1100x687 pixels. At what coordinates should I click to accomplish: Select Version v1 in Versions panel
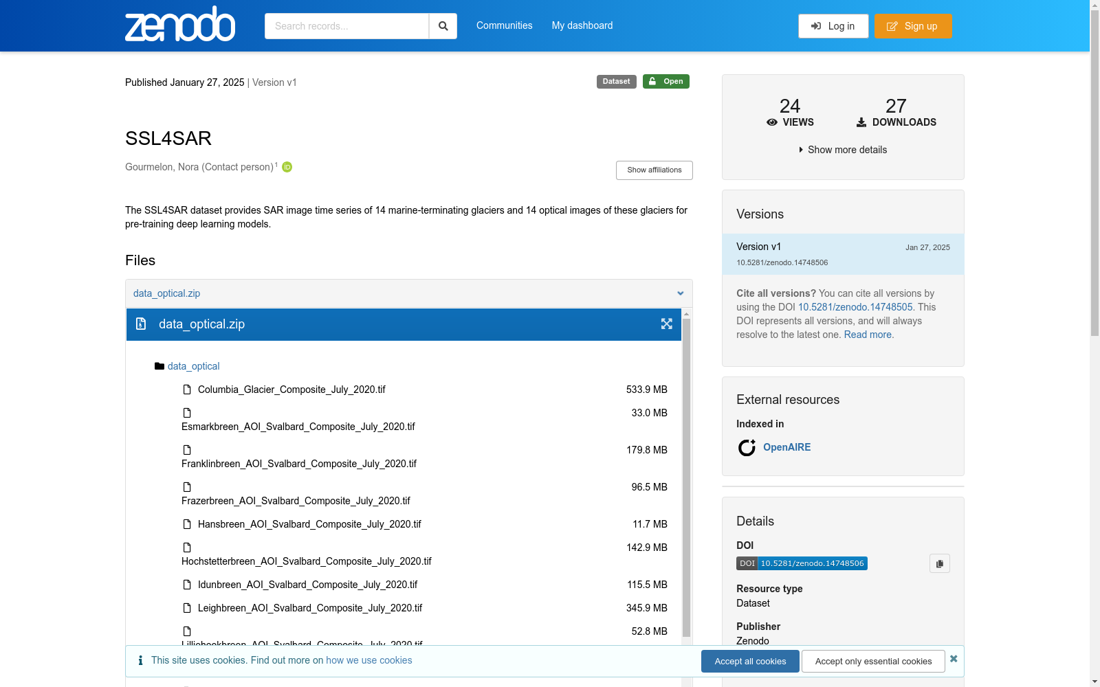843,254
